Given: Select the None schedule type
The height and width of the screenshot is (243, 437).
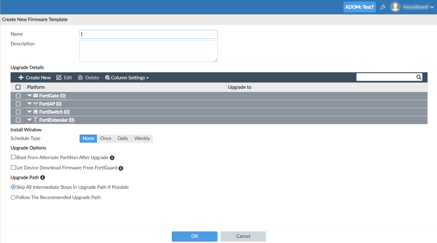Looking at the screenshot, I should pos(88,138).
